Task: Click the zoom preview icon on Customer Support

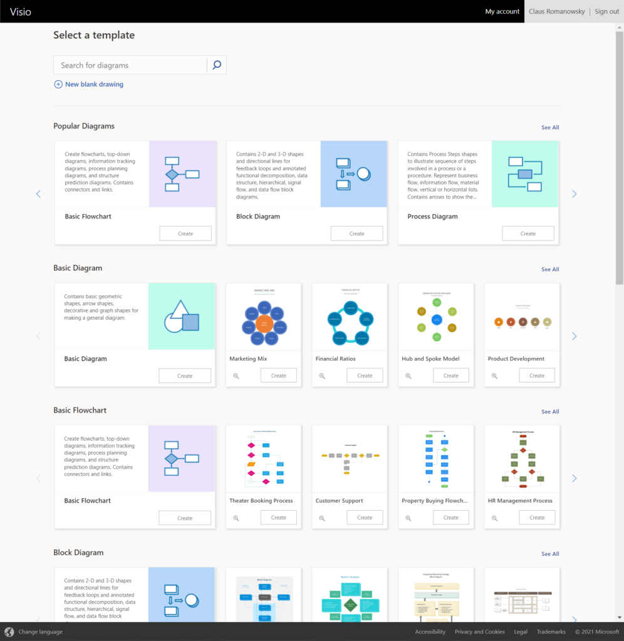Action: point(322,517)
